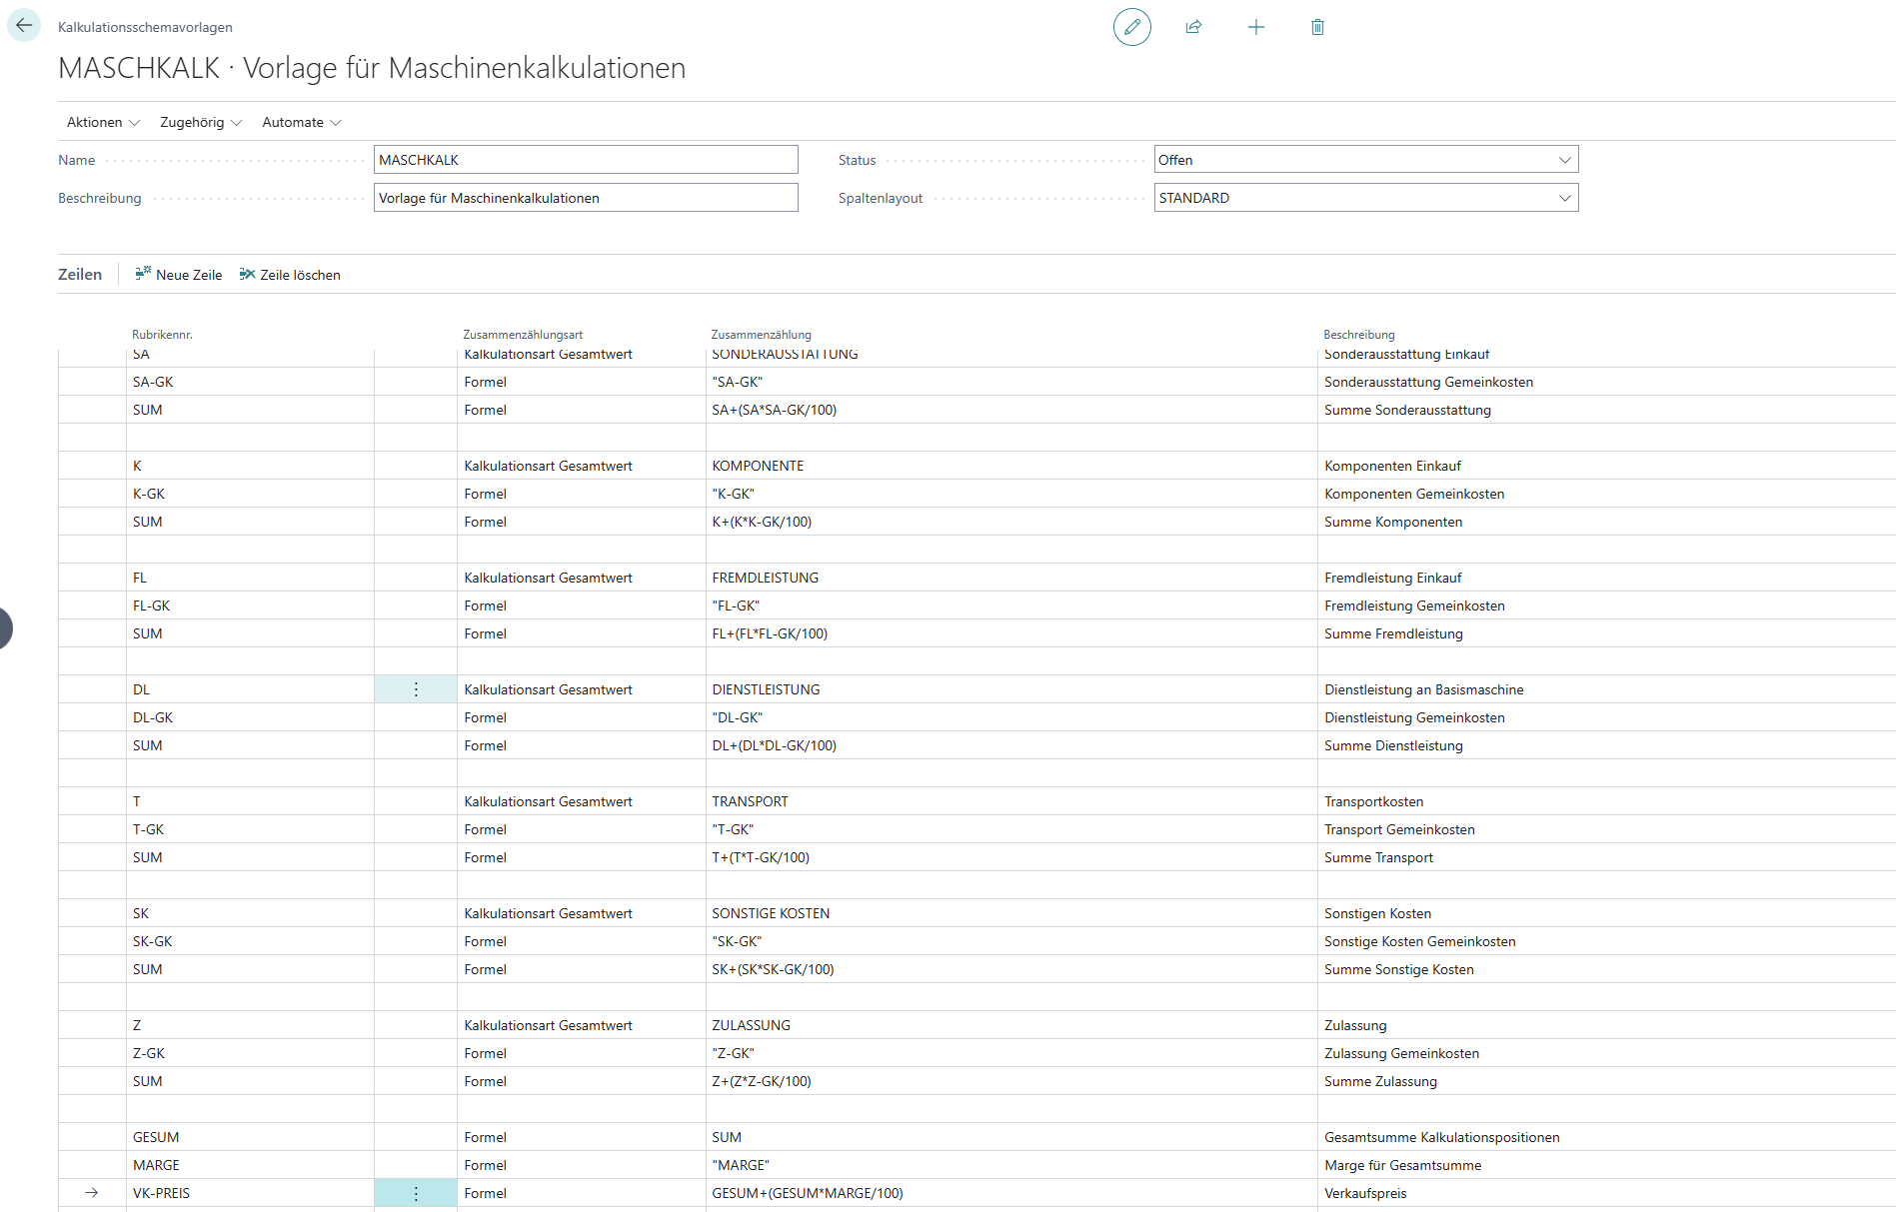Select VK-PREIS row via arrow indicator
Screen dimensions: 1896x1212
tap(92, 1193)
